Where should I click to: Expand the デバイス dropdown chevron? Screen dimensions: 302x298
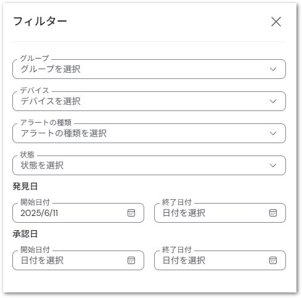click(x=273, y=101)
